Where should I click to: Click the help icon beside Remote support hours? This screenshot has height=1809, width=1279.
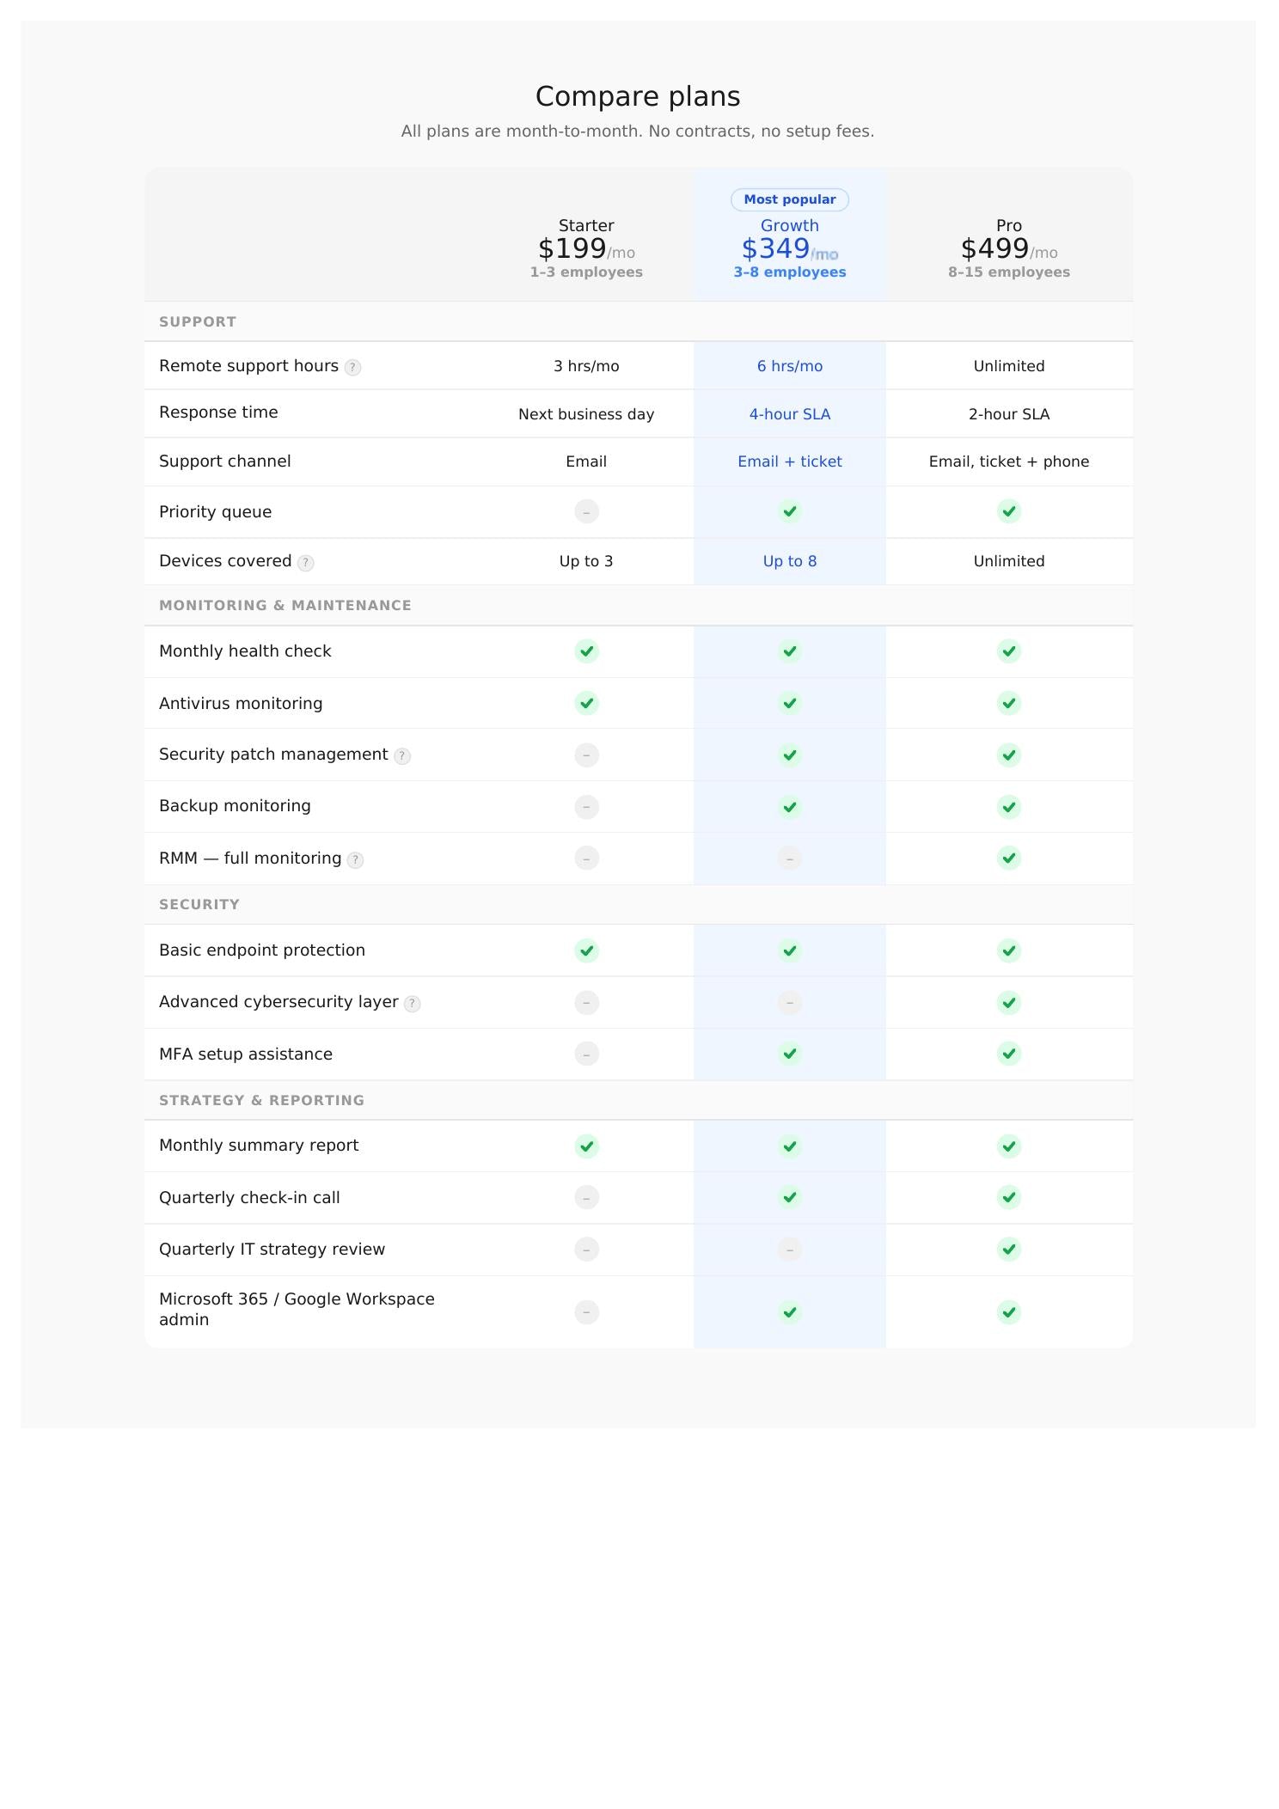coord(352,368)
